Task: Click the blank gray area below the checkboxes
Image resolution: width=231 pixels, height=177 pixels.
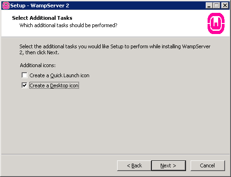Action: 115,121
